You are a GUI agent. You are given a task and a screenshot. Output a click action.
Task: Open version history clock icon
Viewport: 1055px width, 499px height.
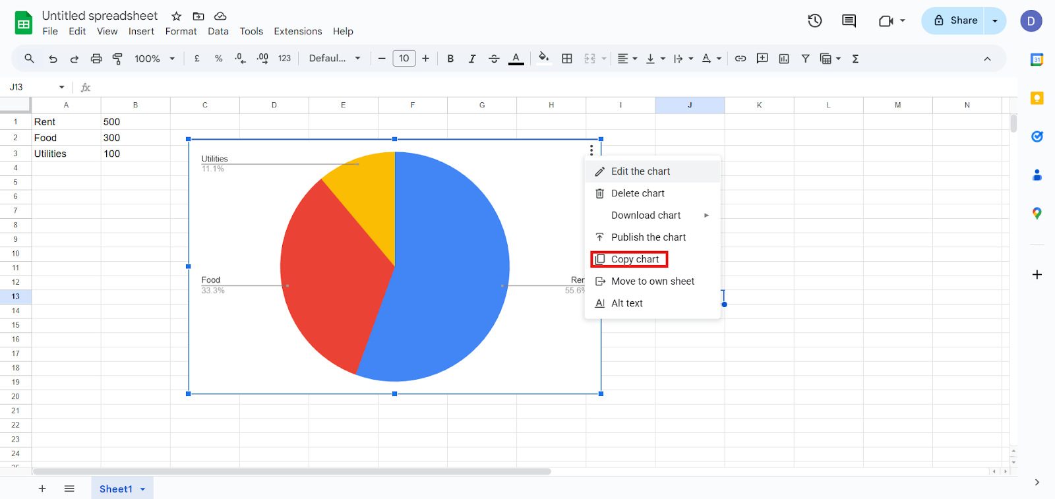click(x=815, y=20)
